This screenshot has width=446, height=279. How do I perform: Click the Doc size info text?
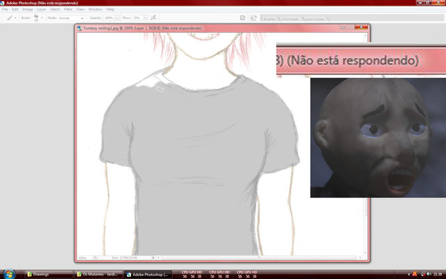125,258
